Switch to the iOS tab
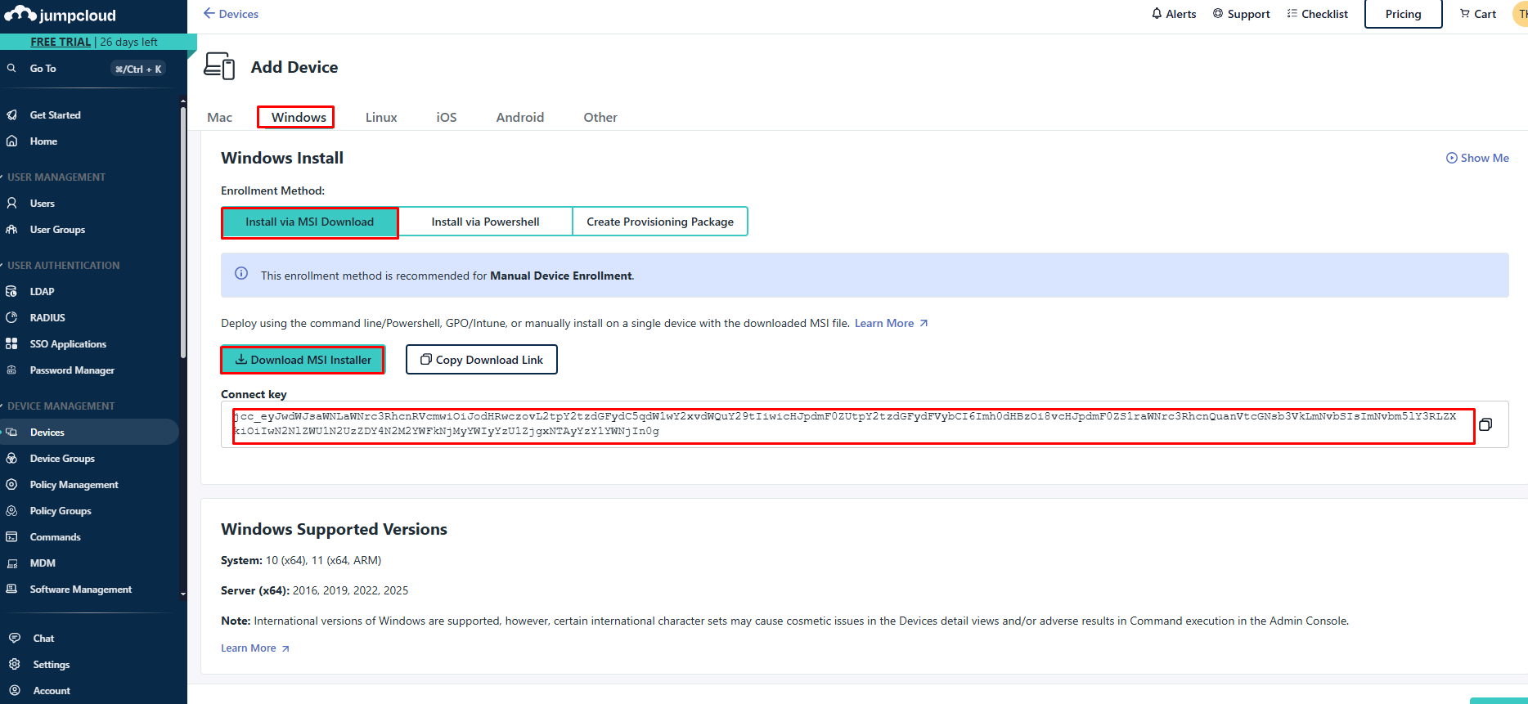This screenshot has height=704, width=1528. click(x=447, y=118)
